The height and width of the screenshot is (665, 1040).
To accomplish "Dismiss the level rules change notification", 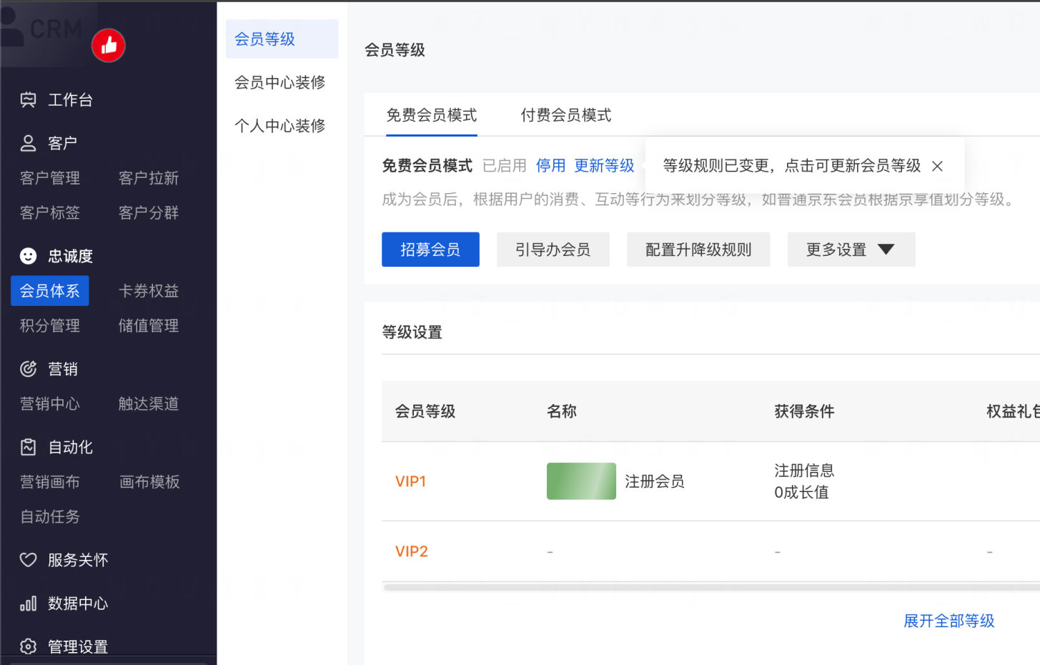I will tap(937, 165).
